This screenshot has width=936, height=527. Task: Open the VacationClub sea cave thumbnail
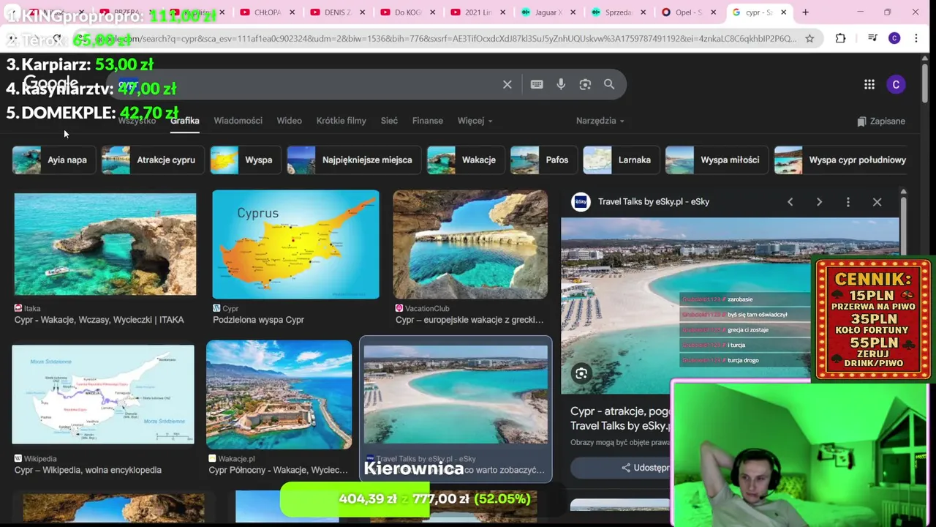470,244
